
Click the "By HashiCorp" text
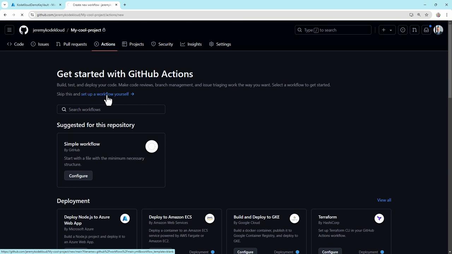(329, 223)
